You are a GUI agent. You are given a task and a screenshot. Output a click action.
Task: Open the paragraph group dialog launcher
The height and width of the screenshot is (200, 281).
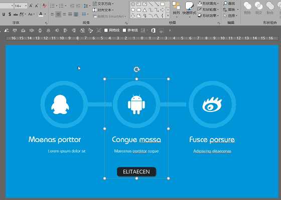pyautogui.click(x=126, y=23)
